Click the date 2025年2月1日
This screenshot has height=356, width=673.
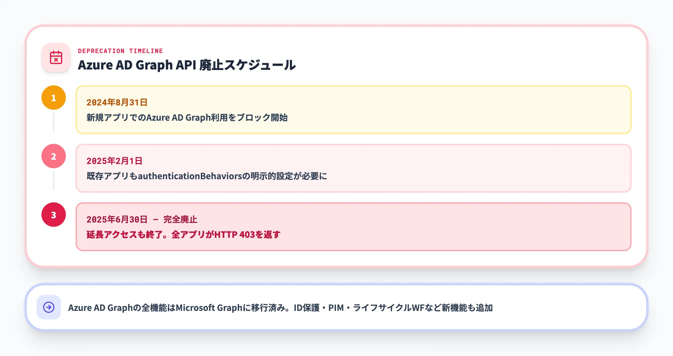(x=115, y=161)
